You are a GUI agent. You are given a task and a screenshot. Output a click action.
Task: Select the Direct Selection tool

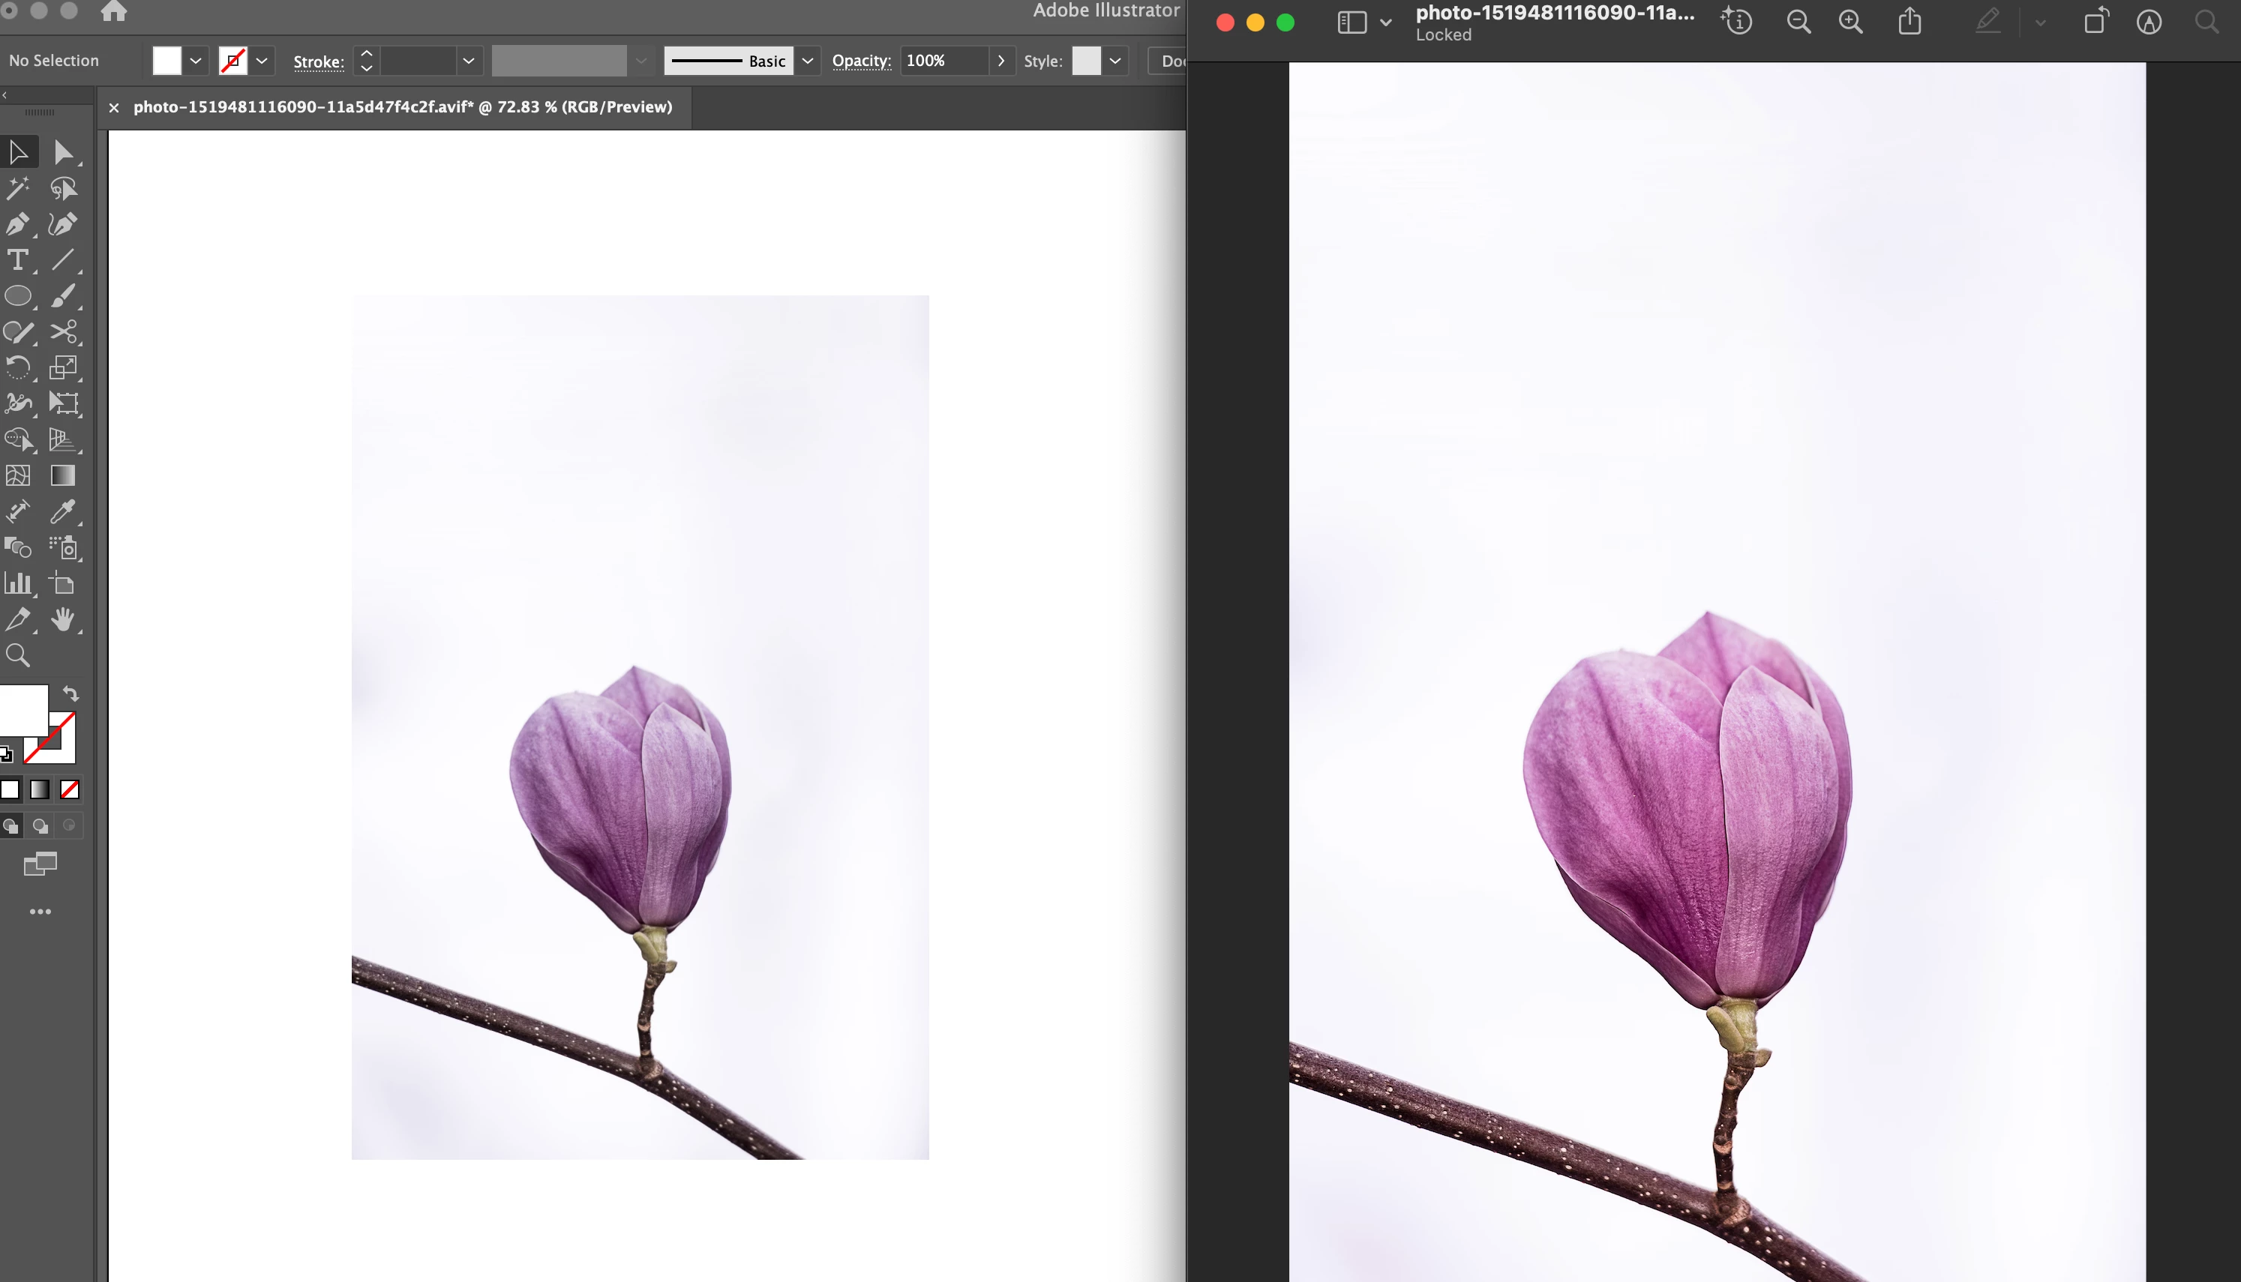coord(62,152)
